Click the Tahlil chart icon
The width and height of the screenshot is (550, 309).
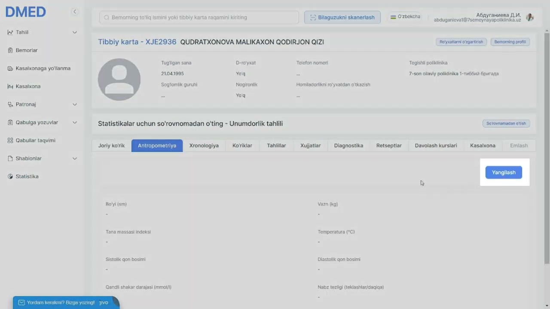(x=10, y=32)
